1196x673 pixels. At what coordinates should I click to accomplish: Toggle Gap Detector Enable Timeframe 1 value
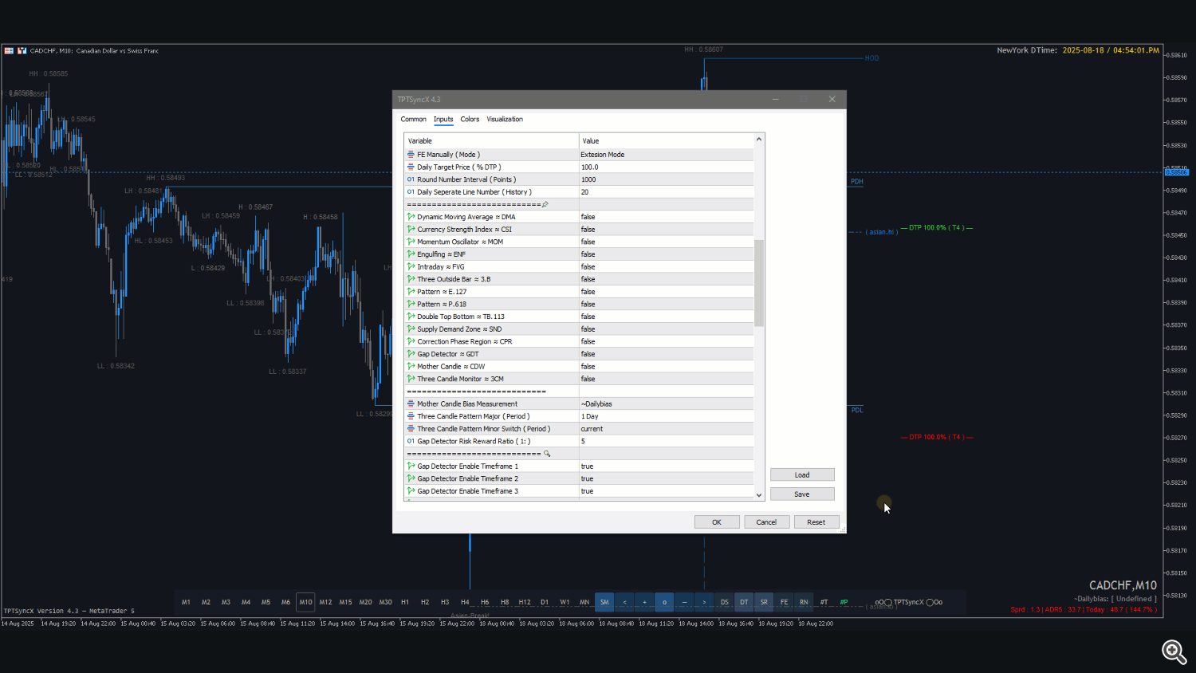tap(666, 466)
